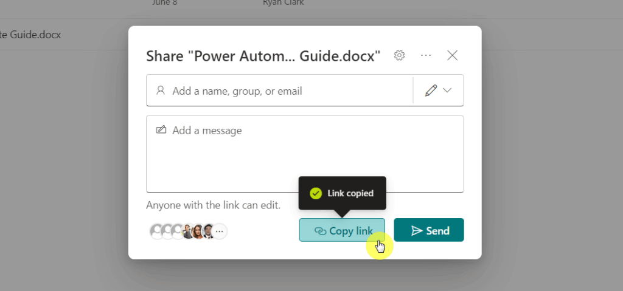Open more options ellipsis in share dialog
The width and height of the screenshot is (623, 291).
426,55
